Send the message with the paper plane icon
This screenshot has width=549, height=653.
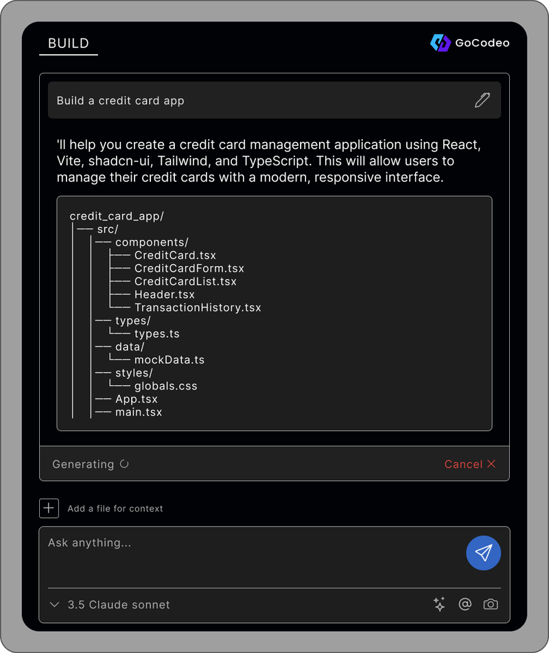point(483,553)
